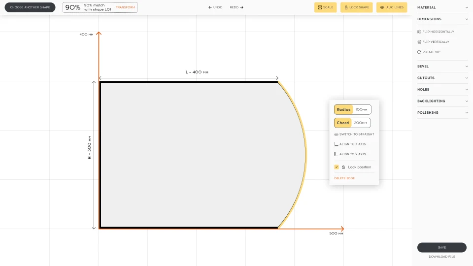This screenshot has width=473, height=266.
Task: Select the black top edge of shape
Action: (189, 82)
